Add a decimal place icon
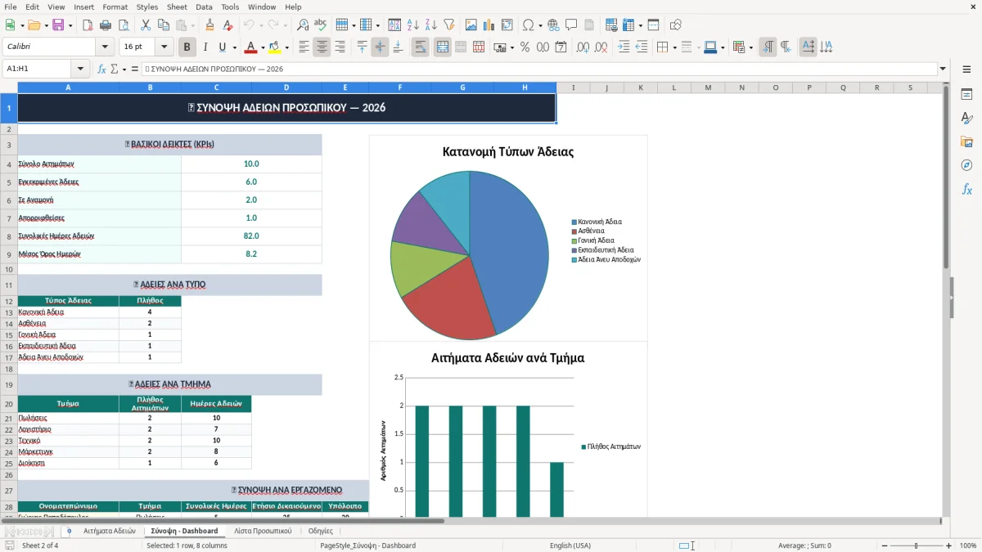The width and height of the screenshot is (982, 552). pos(583,47)
